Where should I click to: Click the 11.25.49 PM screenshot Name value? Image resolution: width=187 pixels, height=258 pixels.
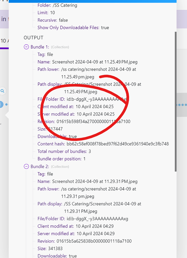tap(95, 62)
